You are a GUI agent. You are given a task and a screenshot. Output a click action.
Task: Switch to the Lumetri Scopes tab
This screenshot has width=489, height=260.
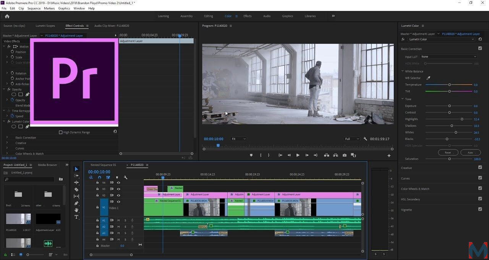(45, 26)
